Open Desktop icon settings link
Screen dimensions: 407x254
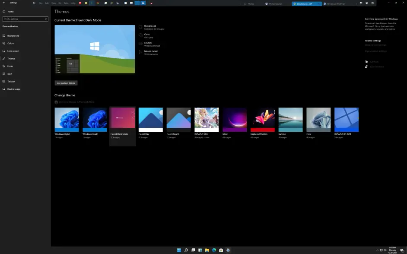375,45
